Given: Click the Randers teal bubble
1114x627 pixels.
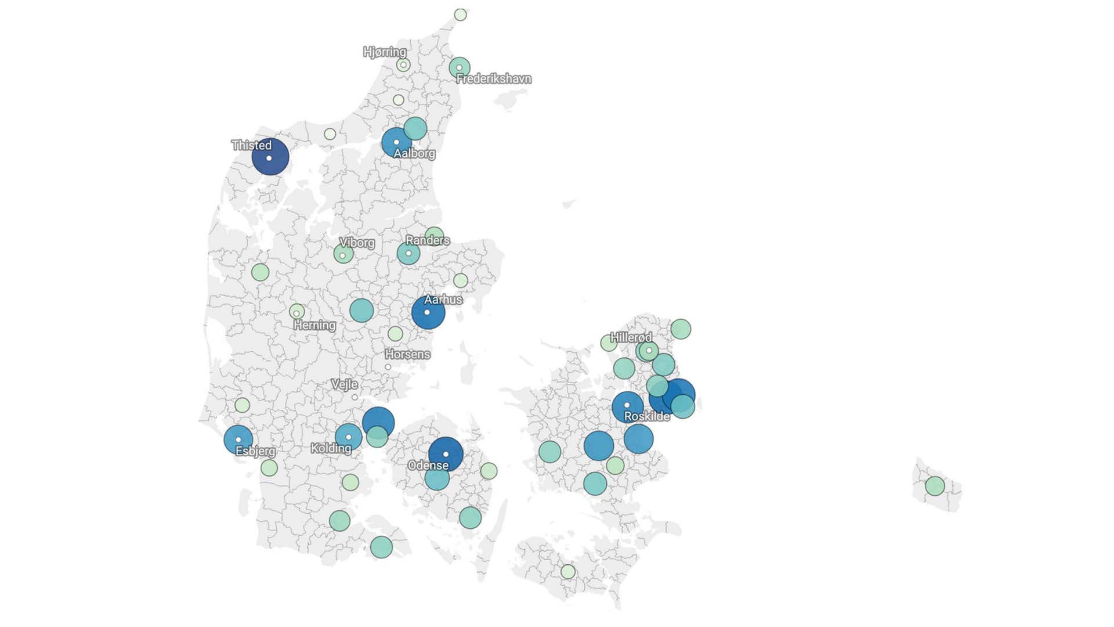Looking at the screenshot, I should pos(408,253).
